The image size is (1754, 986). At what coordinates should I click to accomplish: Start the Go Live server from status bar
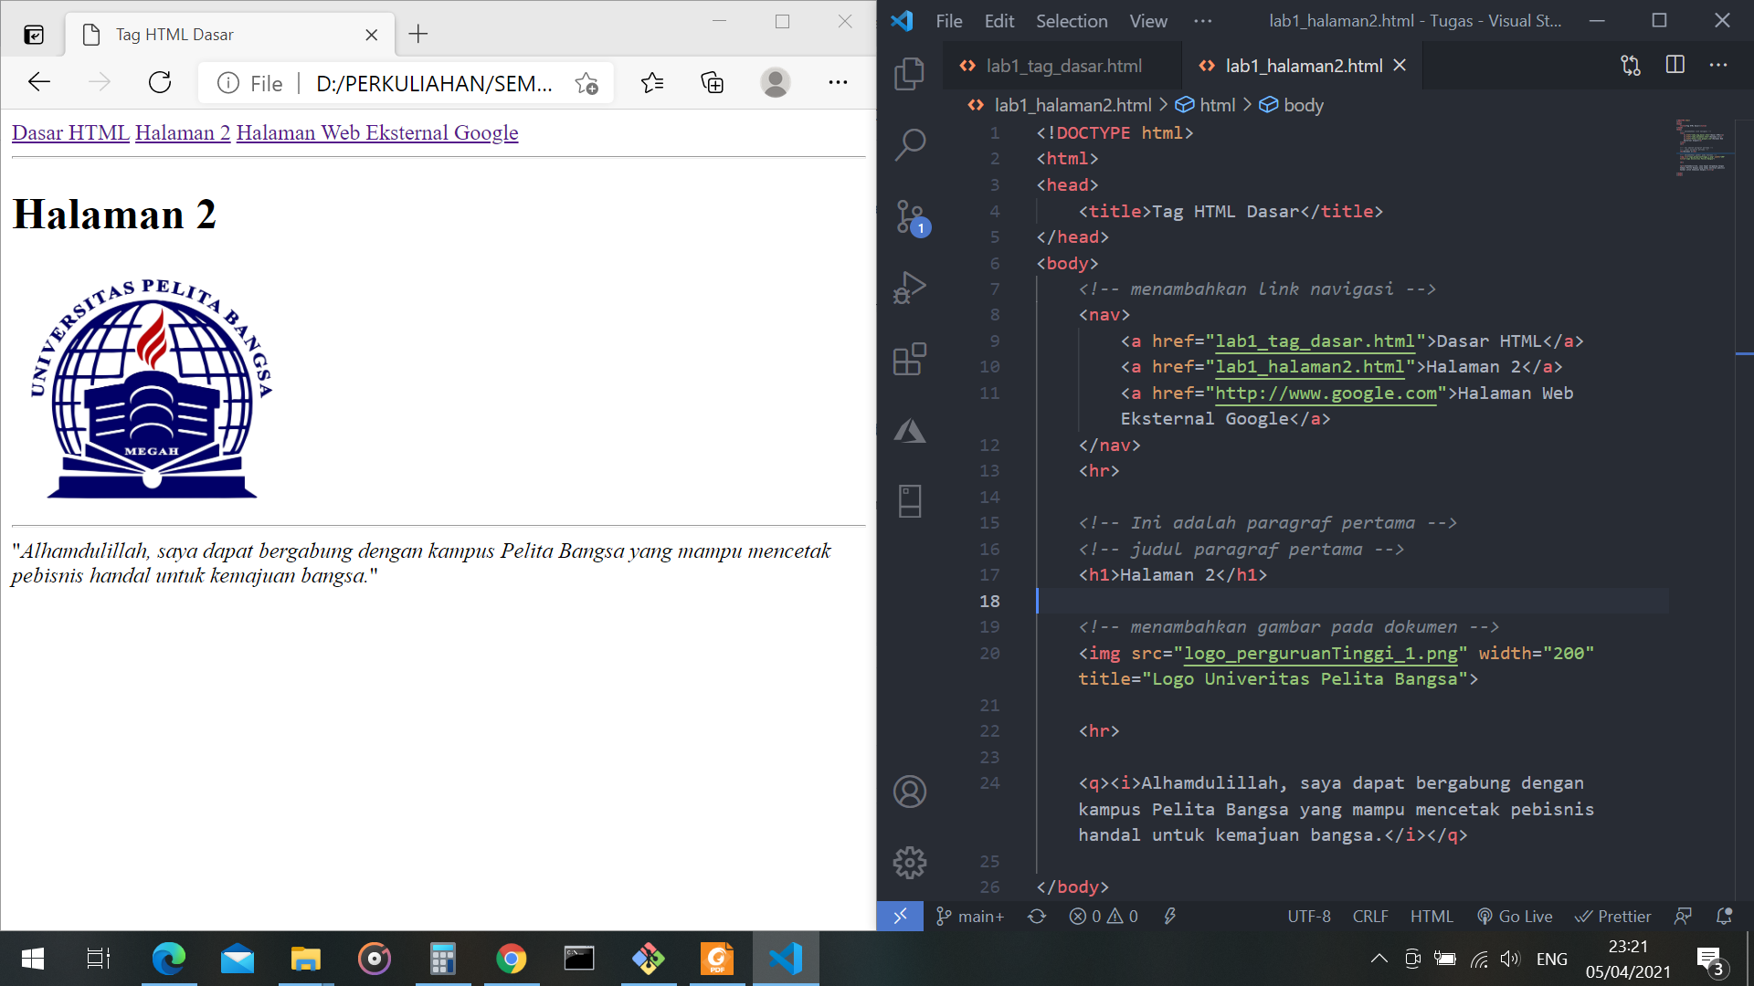pyautogui.click(x=1515, y=916)
